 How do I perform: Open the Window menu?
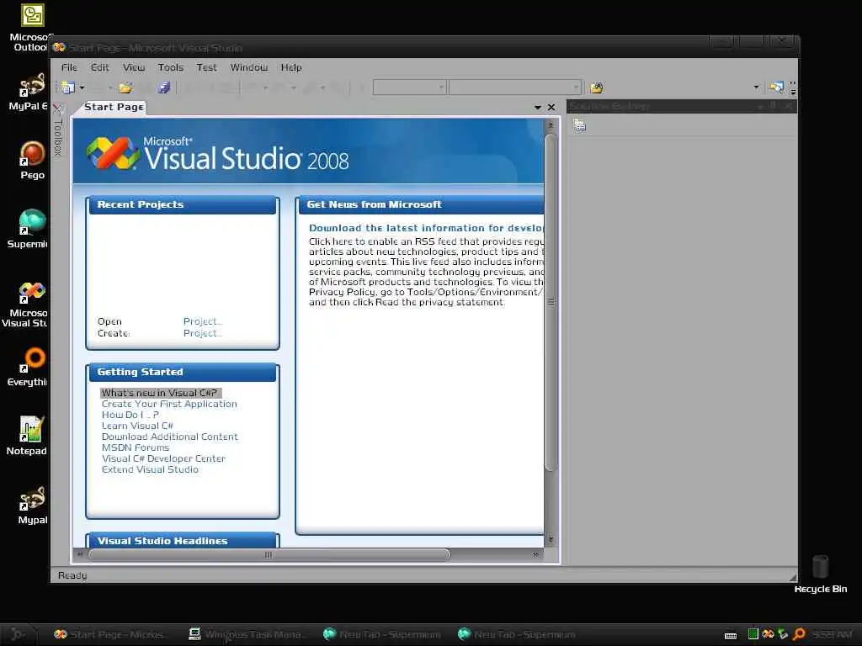[249, 67]
